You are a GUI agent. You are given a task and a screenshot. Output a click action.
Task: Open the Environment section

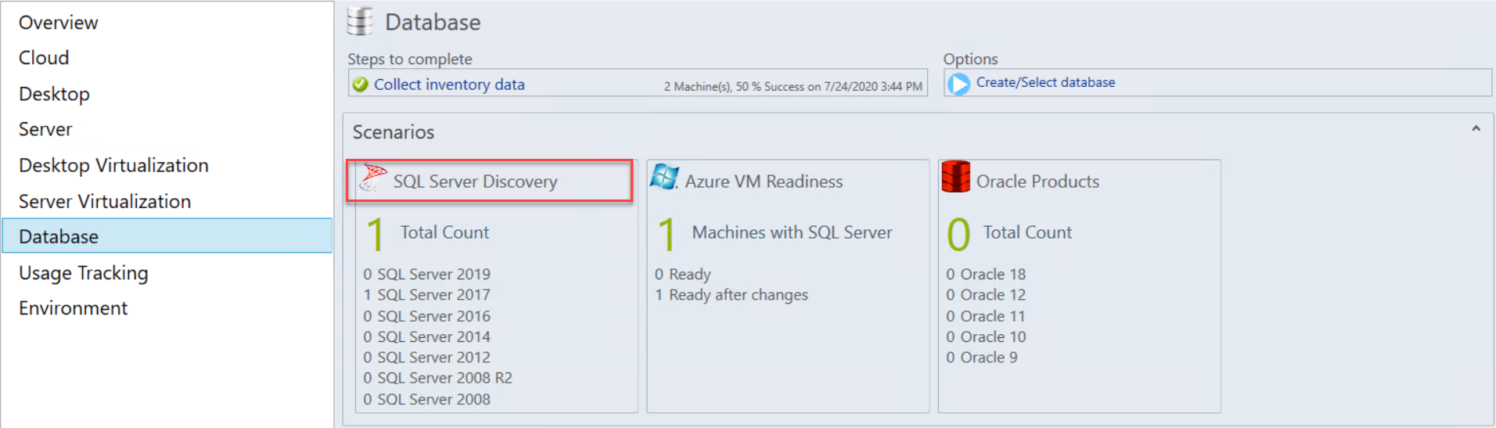click(73, 308)
